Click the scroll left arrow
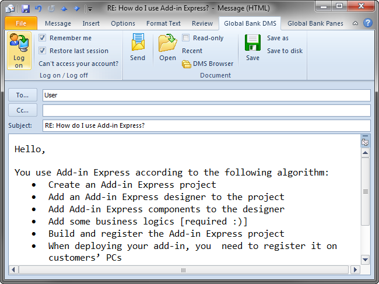This screenshot has width=379, height=284. coord(13,270)
